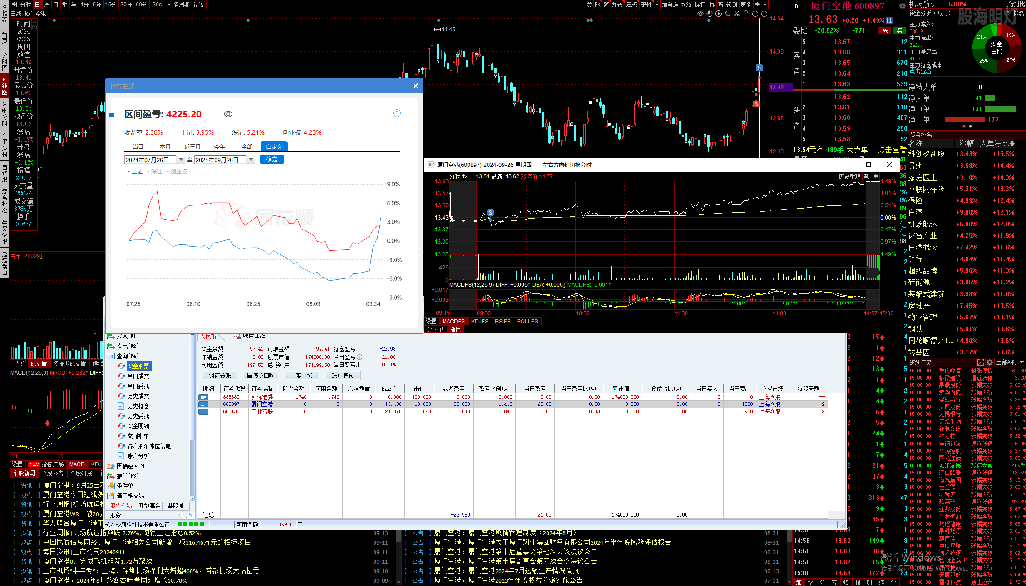Sort by 大单净比 column arrow
1026x586 pixels.
click(x=1012, y=143)
